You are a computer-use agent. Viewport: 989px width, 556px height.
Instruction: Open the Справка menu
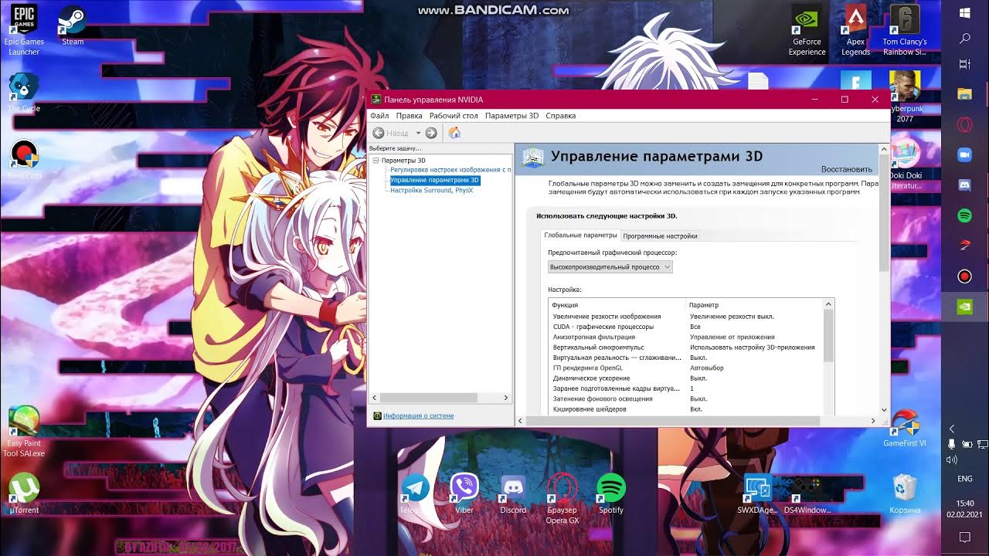pyautogui.click(x=560, y=116)
